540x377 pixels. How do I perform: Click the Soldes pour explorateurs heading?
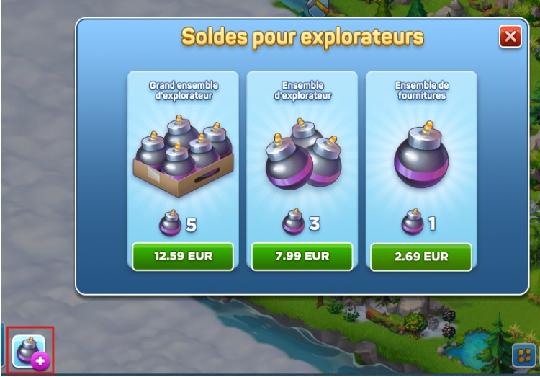click(302, 37)
